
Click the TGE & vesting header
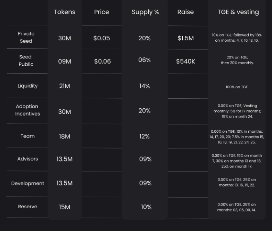click(238, 12)
